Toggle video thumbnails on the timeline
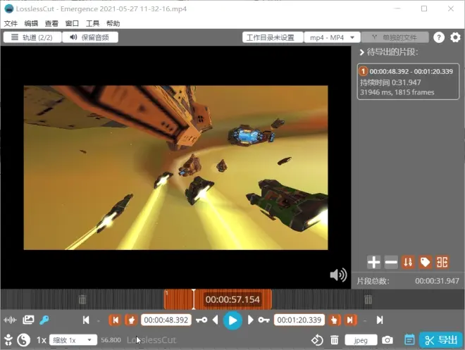 tap(28, 320)
